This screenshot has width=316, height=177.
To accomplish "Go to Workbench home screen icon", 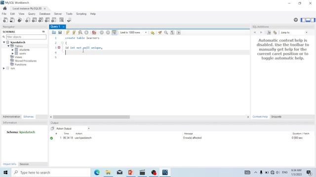I will coord(5,8).
